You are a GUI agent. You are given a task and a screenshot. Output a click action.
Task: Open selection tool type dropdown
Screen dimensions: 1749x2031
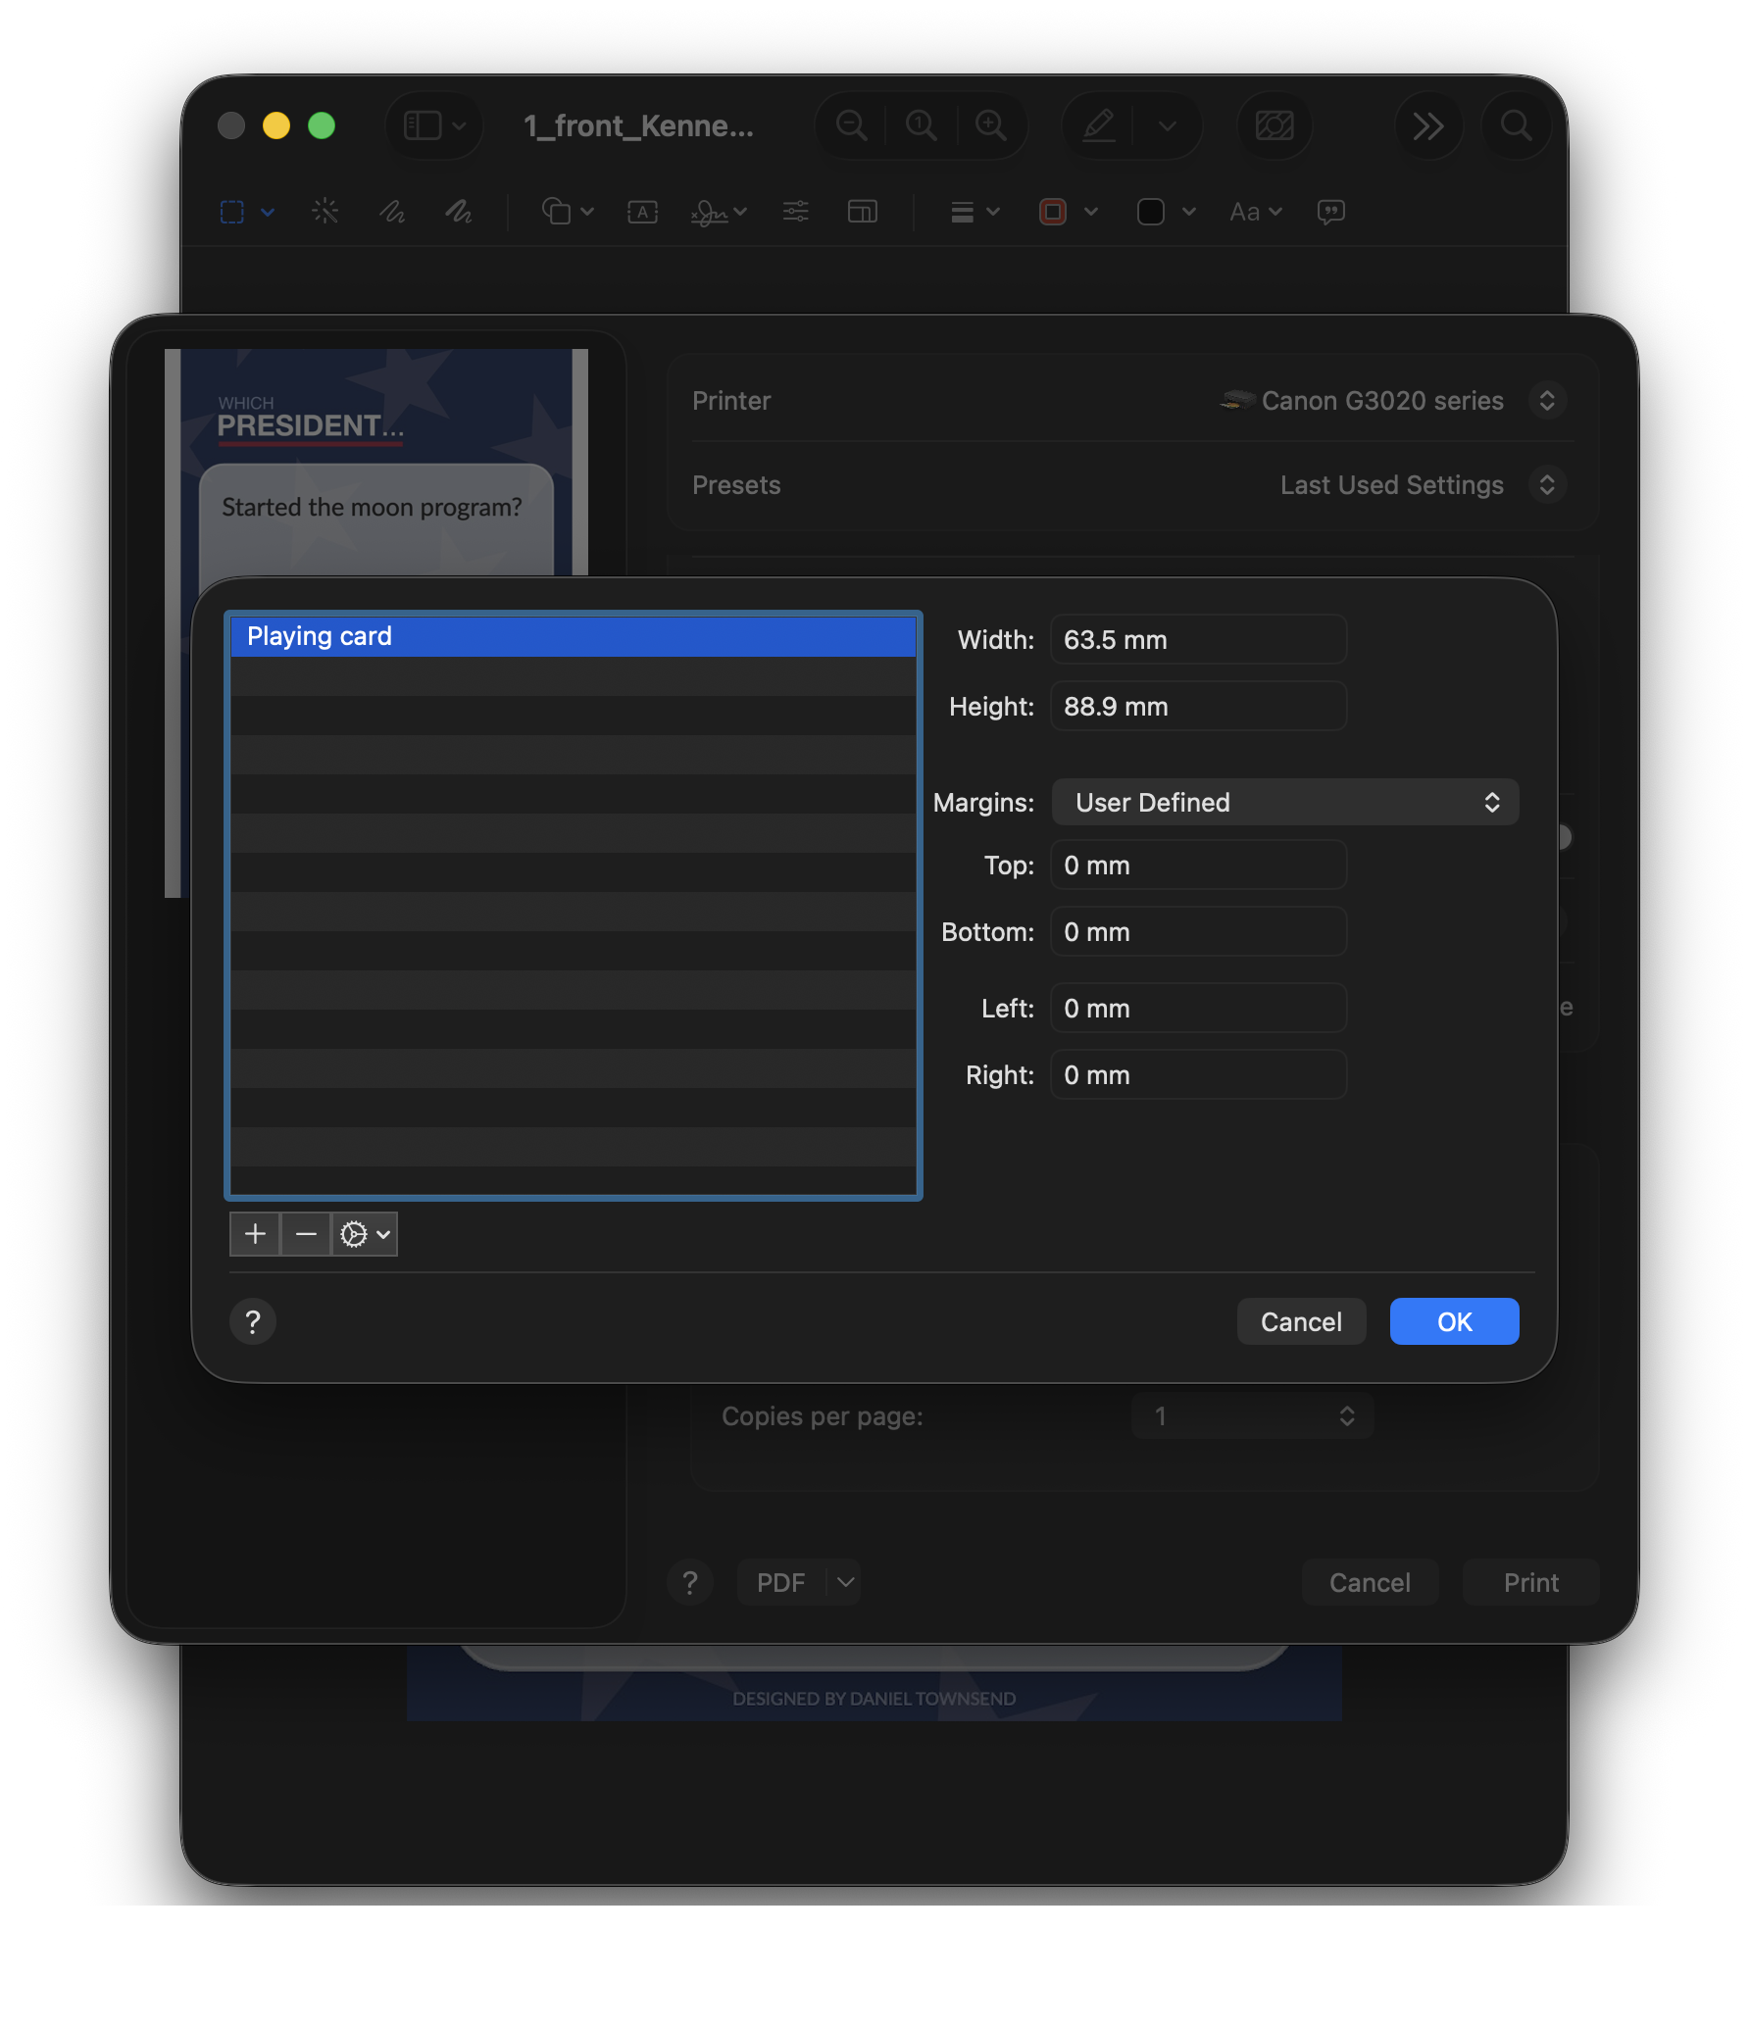(x=268, y=212)
